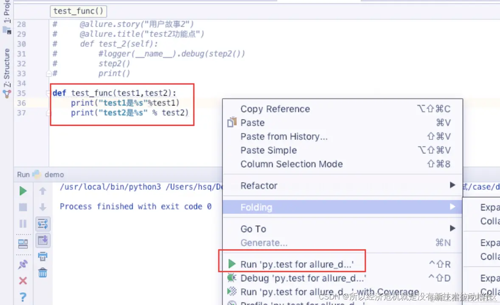
Task: Click the Up the Stack Trace arrow icon
Action: 42,191
